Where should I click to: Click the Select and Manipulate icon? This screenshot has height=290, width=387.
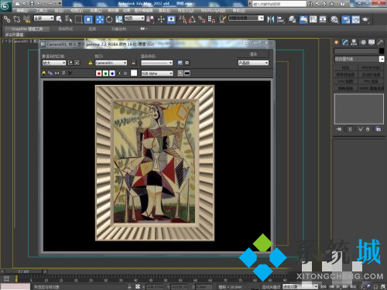coord(161,19)
